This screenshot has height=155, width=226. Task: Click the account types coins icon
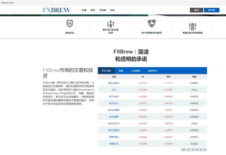[152, 23]
